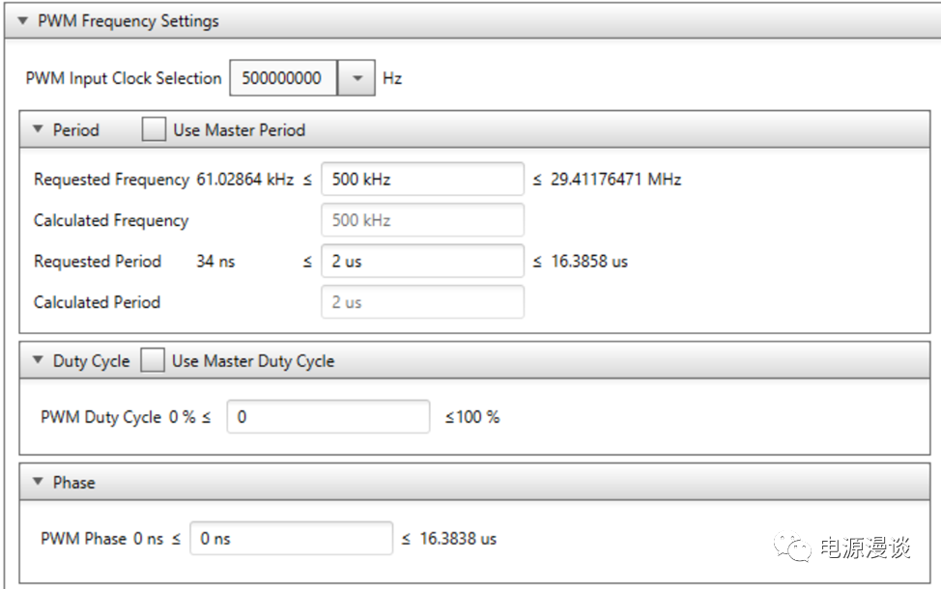The height and width of the screenshot is (589, 941).
Task: Click the PWM Phase input field
Action: pos(292,539)
